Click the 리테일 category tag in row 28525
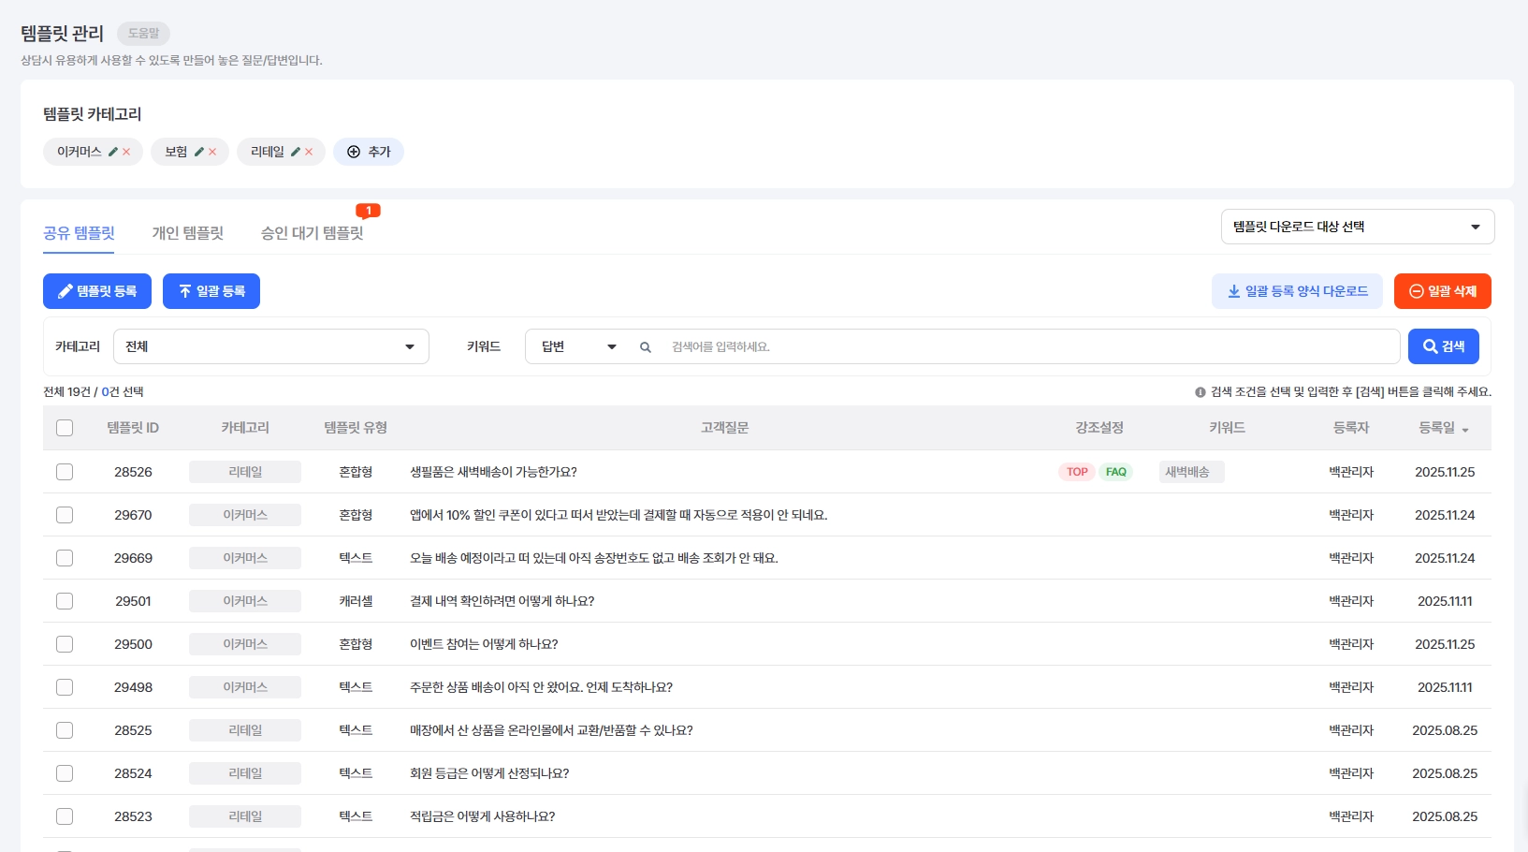1528x852 pixels. (x=245, y=730)
